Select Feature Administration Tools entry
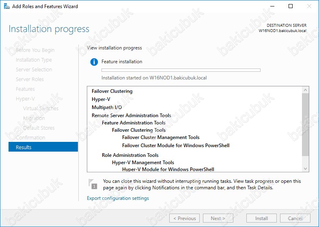This screenshot has height=227, width=319. click(134, 123)
